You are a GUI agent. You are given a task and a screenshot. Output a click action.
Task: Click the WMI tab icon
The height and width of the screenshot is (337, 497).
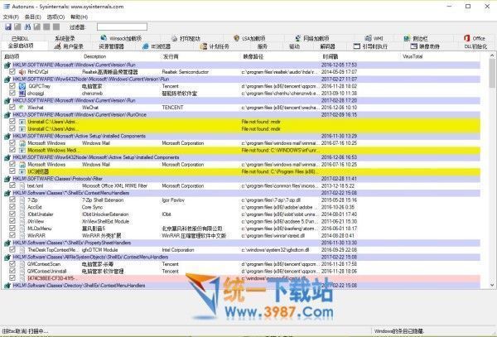[x=368, y=38]
